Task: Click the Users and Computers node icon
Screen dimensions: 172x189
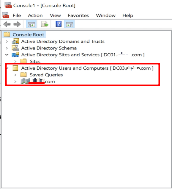Action: pyautogui.click(x=15, y=68)
